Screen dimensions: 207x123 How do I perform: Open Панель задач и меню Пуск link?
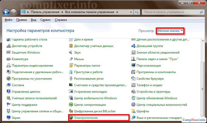(x=157, y=59)
